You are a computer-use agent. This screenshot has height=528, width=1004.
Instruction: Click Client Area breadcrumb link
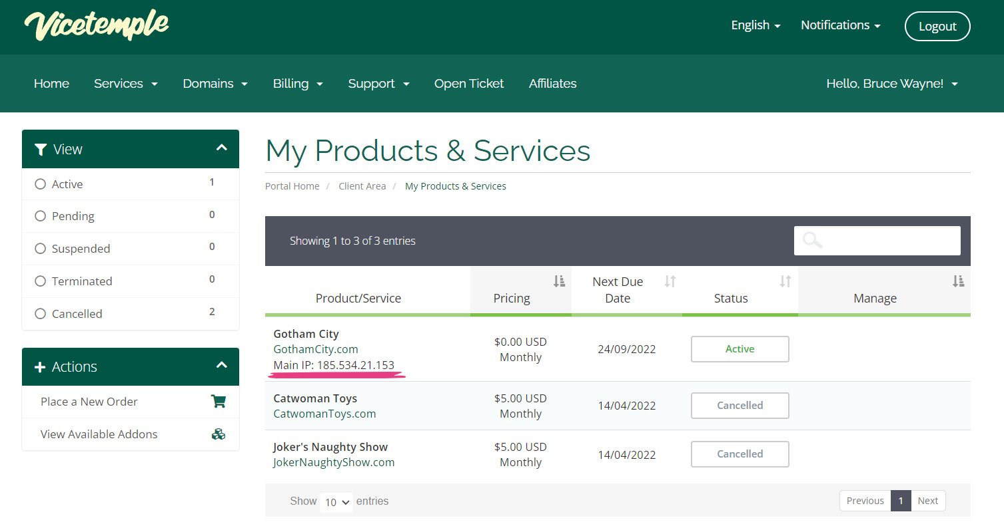point(362,186)
